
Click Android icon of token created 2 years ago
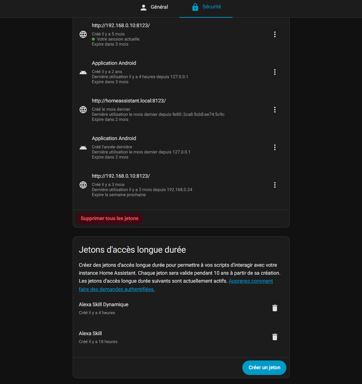(x=83, y=72)
